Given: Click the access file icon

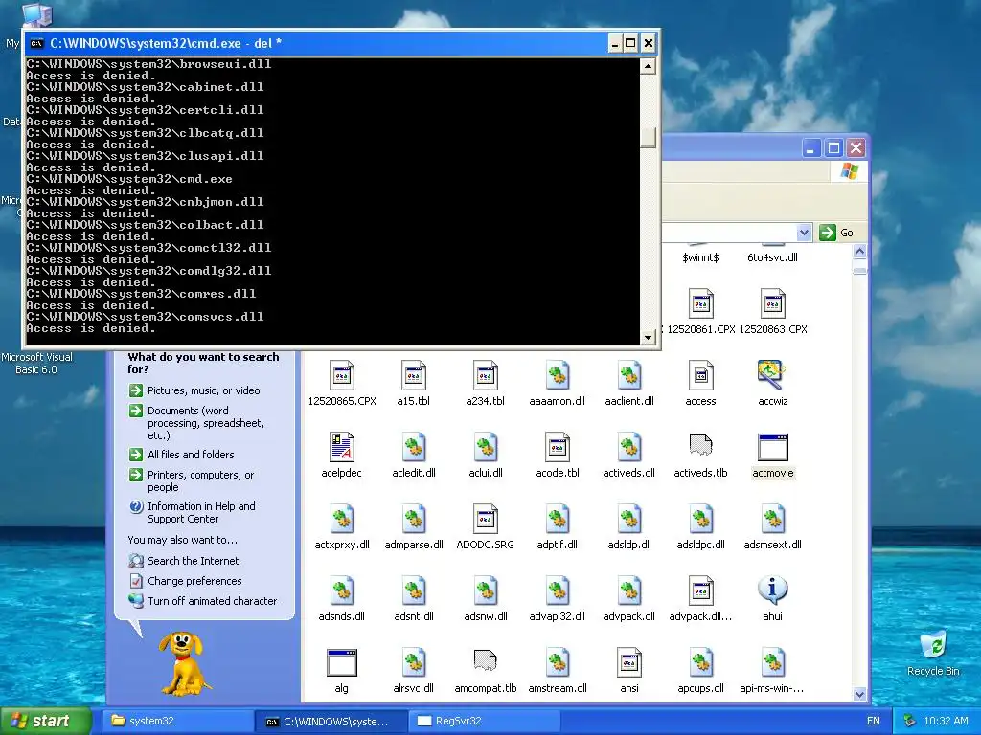Looking at the screenshot, I should coord(700,375).
